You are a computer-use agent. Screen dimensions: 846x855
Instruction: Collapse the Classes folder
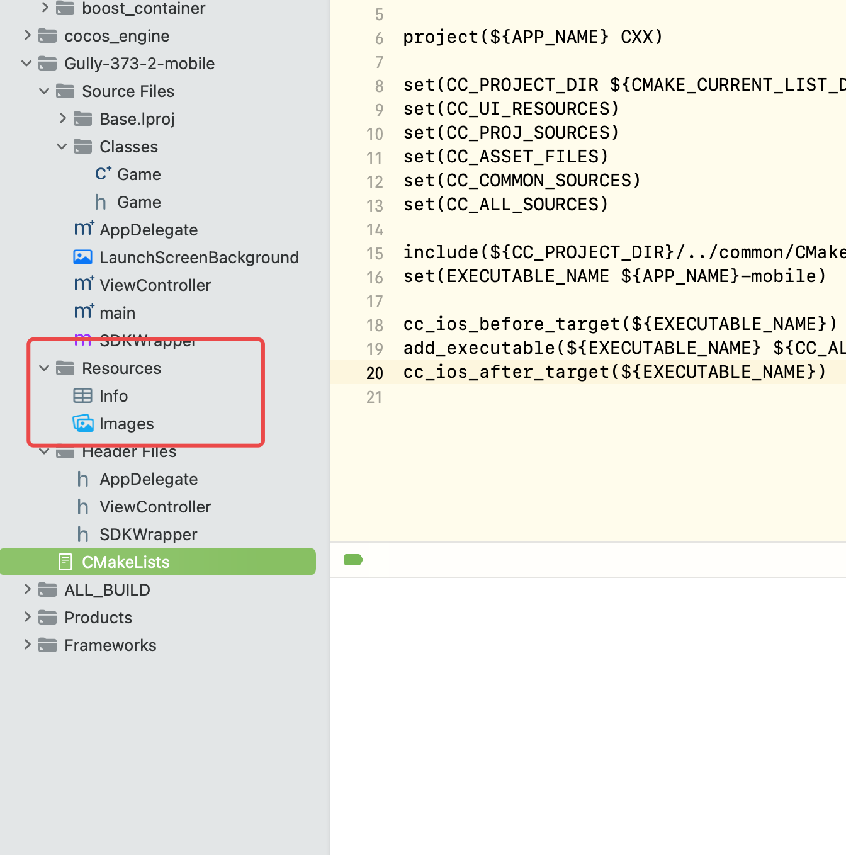pyautogui.click(x=62, y=146)
